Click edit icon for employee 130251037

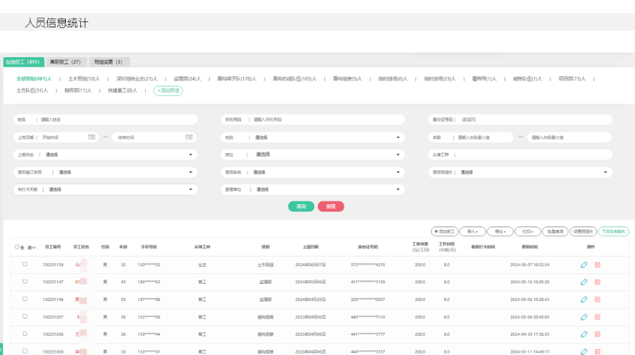[x=584, y=317]
